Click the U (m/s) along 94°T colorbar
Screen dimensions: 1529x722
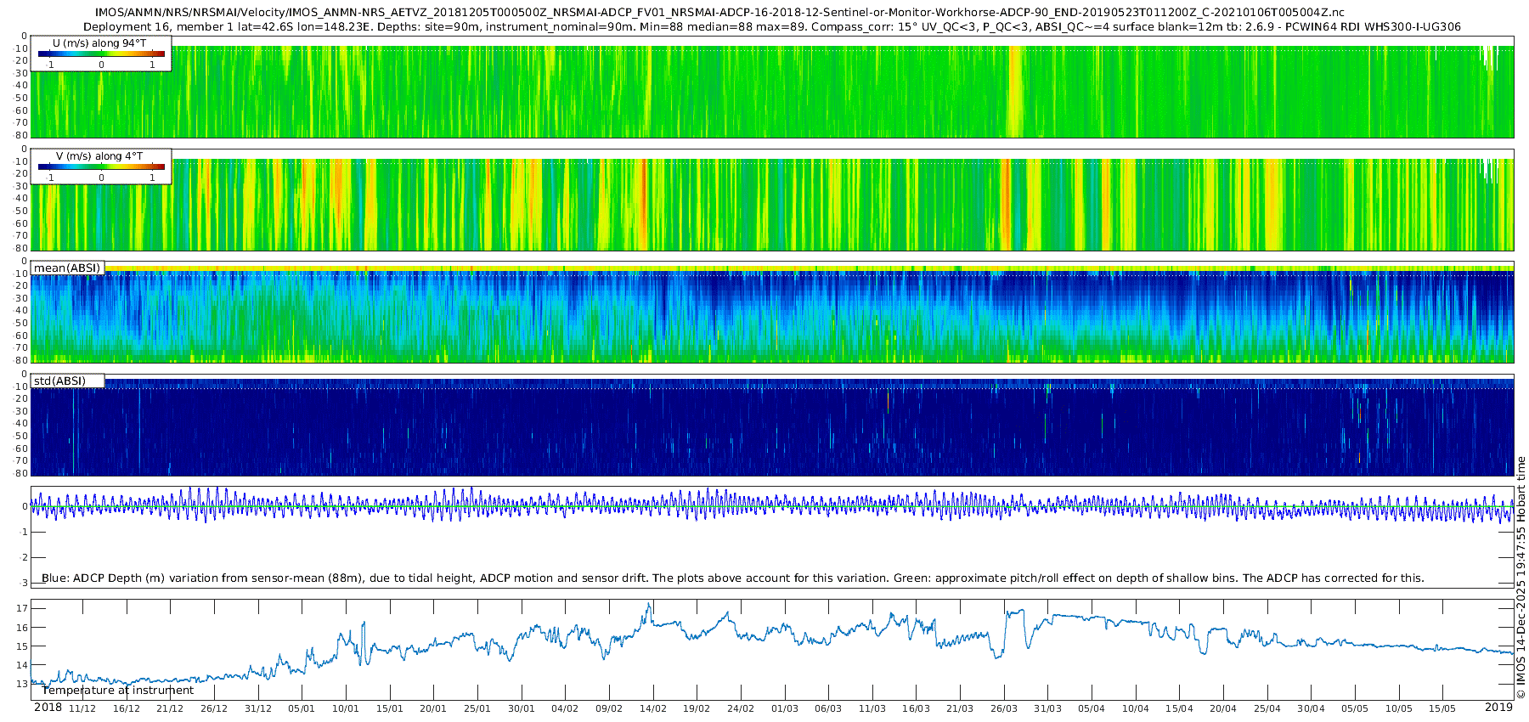coord(101,54)
